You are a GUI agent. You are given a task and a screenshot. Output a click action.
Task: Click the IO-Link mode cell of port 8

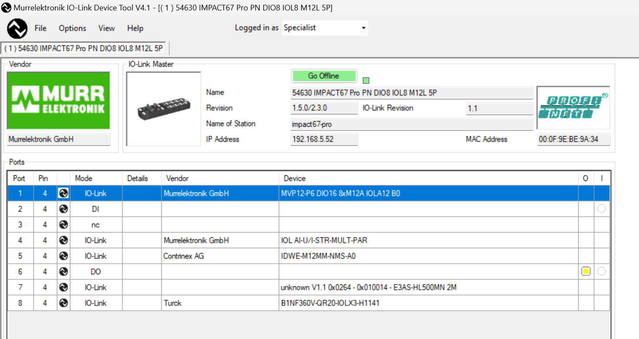coord(96,303)
